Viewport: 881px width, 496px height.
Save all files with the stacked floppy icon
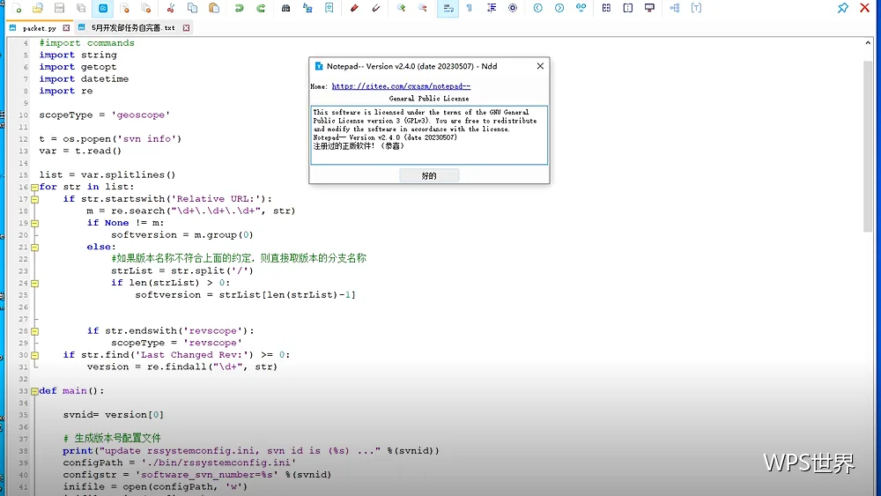[x=81, y=8]
